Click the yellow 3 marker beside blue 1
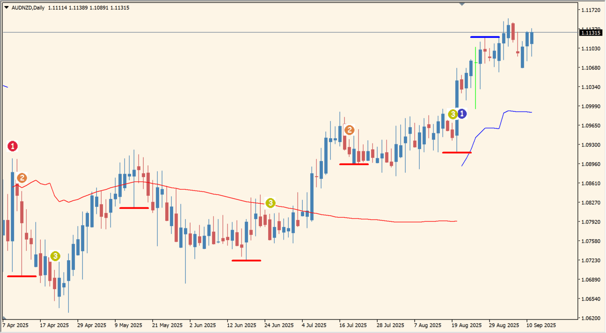This screenshot has height=333, width=606. point(452,114)
